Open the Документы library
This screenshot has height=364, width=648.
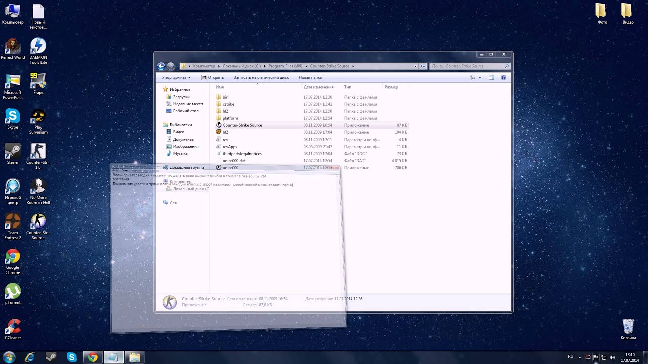pyautogui.click(x=184, y=139)
